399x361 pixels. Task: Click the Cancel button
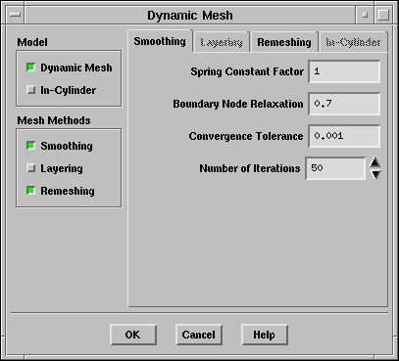[x=199, y=335]
